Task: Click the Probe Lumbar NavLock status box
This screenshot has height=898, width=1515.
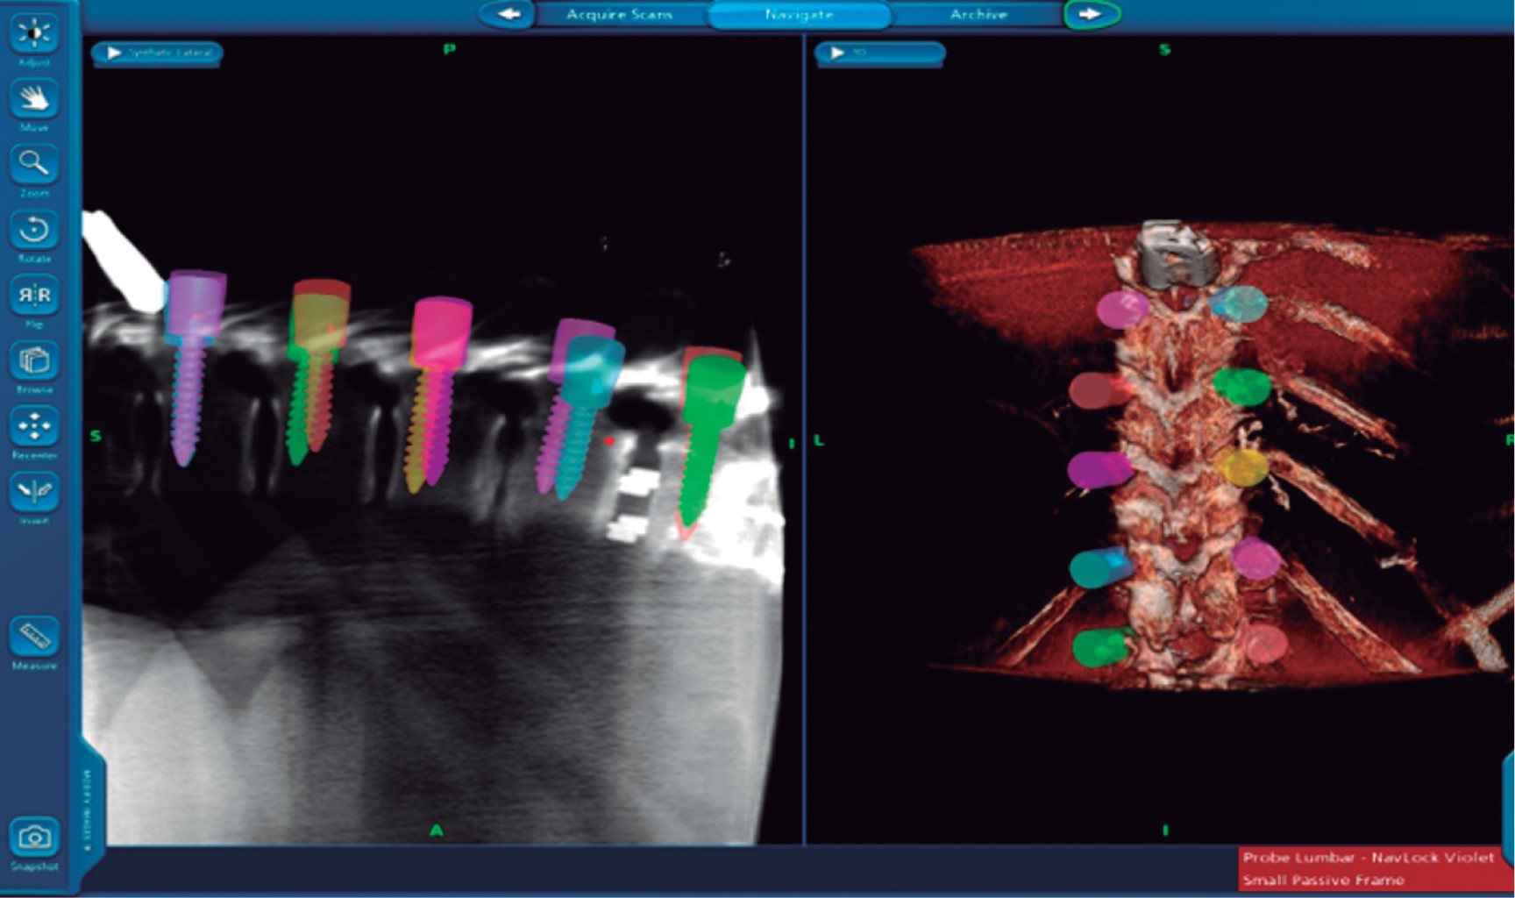Action: pyautogui.click(x=1373, y=868)
